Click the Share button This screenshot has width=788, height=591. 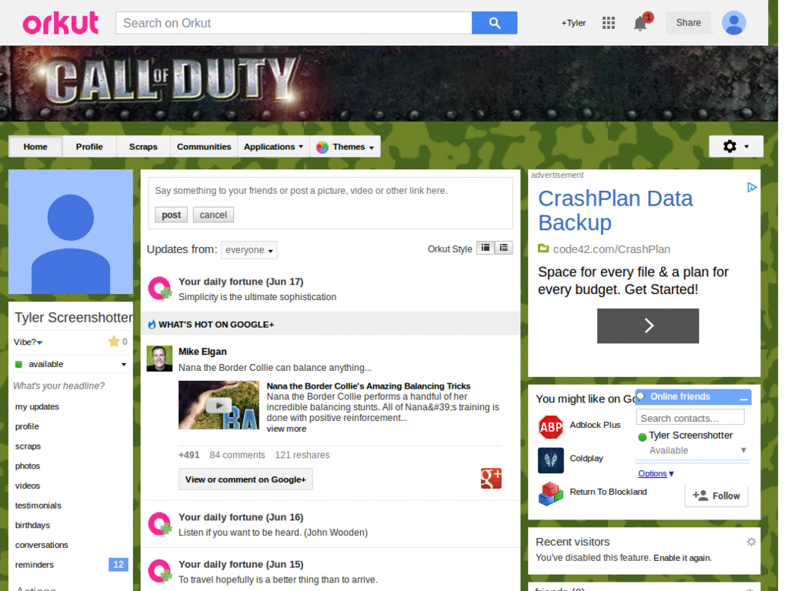[688, 22]
